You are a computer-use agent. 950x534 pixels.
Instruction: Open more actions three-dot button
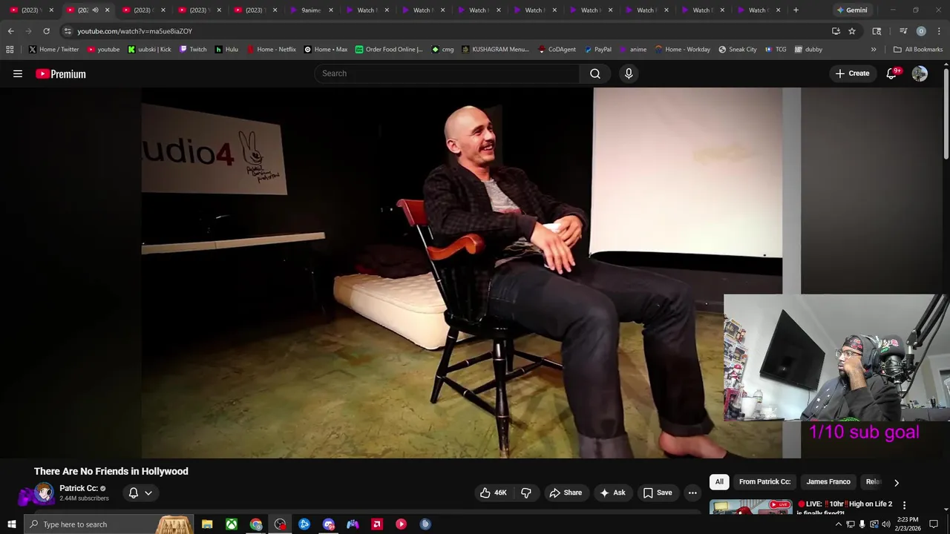point(692,492)
